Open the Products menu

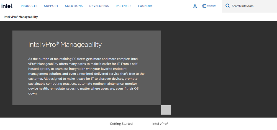(x=29, y=6)
